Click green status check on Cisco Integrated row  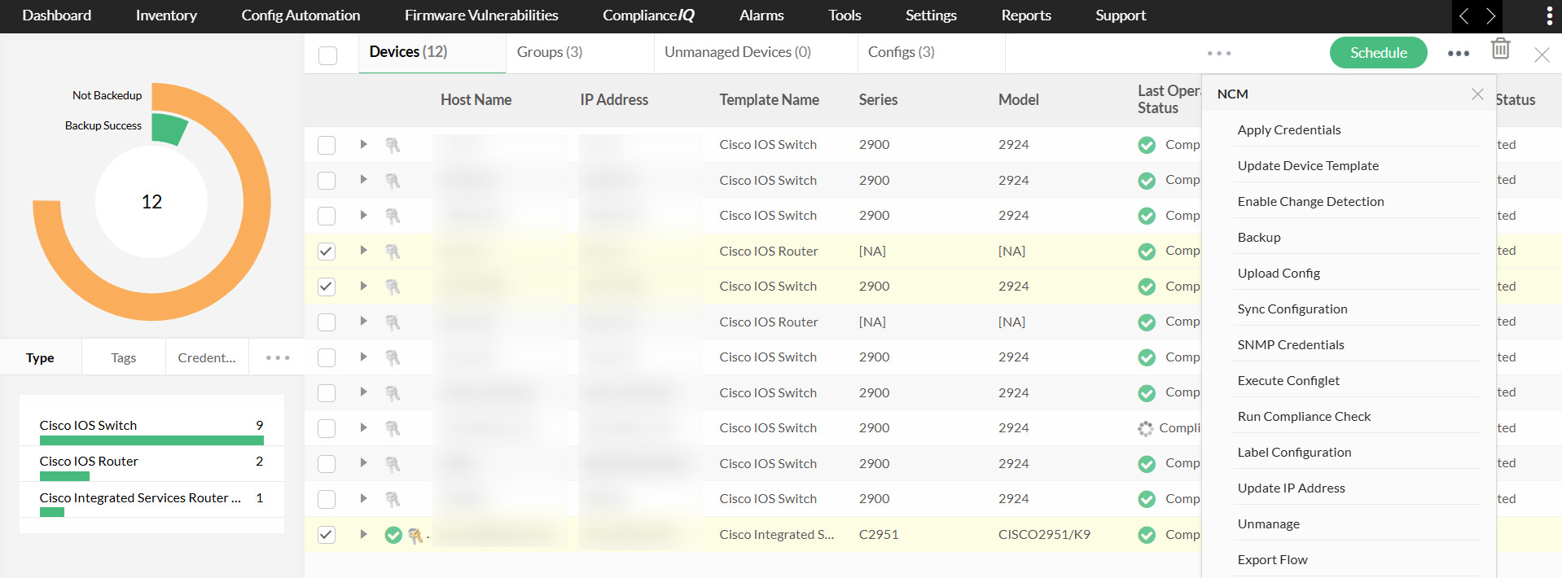pyautogui.click(x=393, y=535)
